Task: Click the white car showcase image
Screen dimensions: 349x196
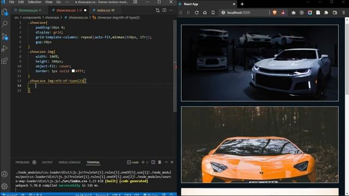Action: [x=260, y=63]
